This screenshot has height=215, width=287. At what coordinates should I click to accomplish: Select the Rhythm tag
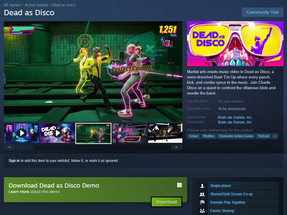[208, 136]
